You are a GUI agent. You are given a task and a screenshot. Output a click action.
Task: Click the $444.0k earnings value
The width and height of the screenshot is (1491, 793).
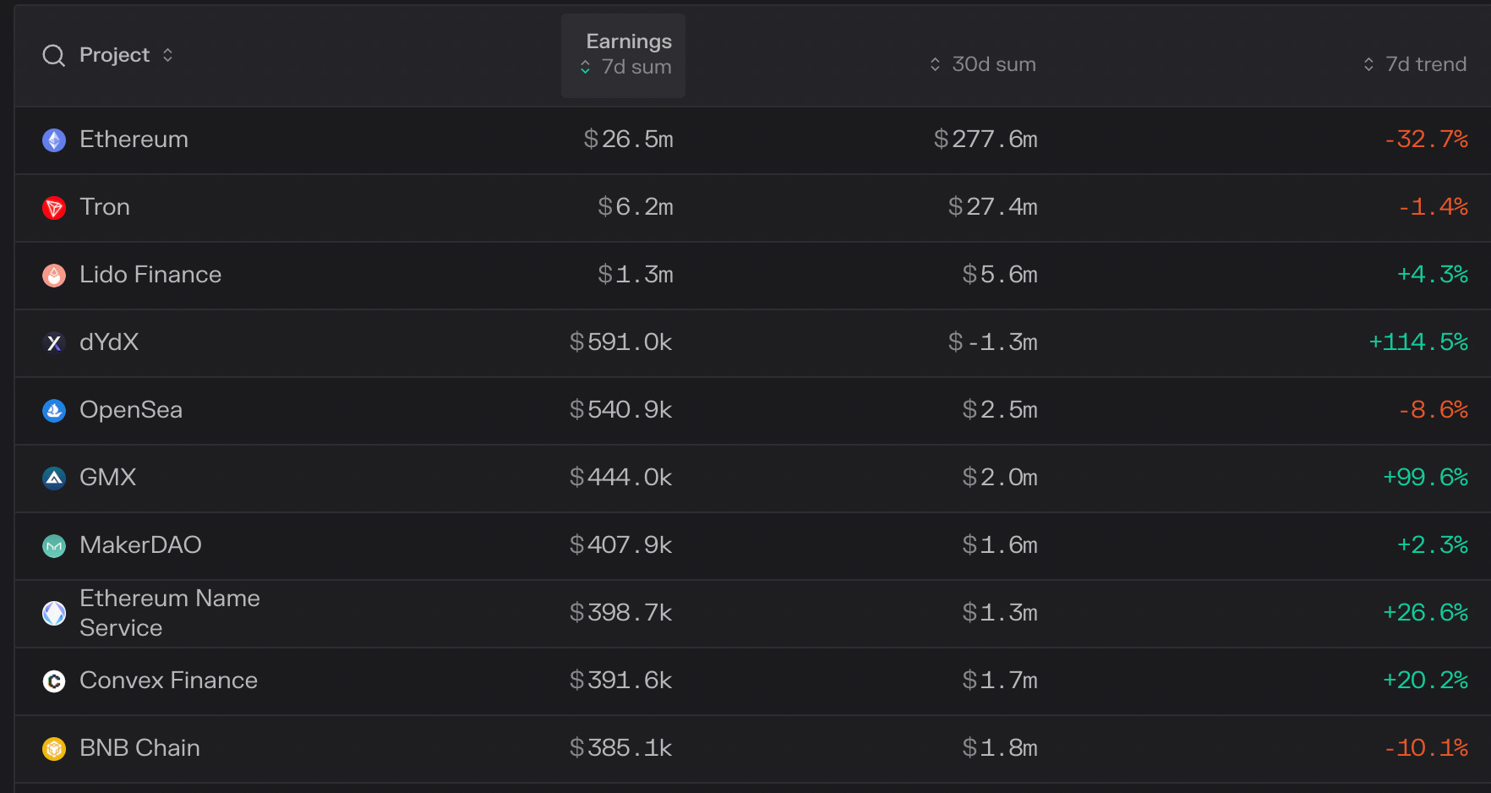pyautogui.click(x=621, y=478)
